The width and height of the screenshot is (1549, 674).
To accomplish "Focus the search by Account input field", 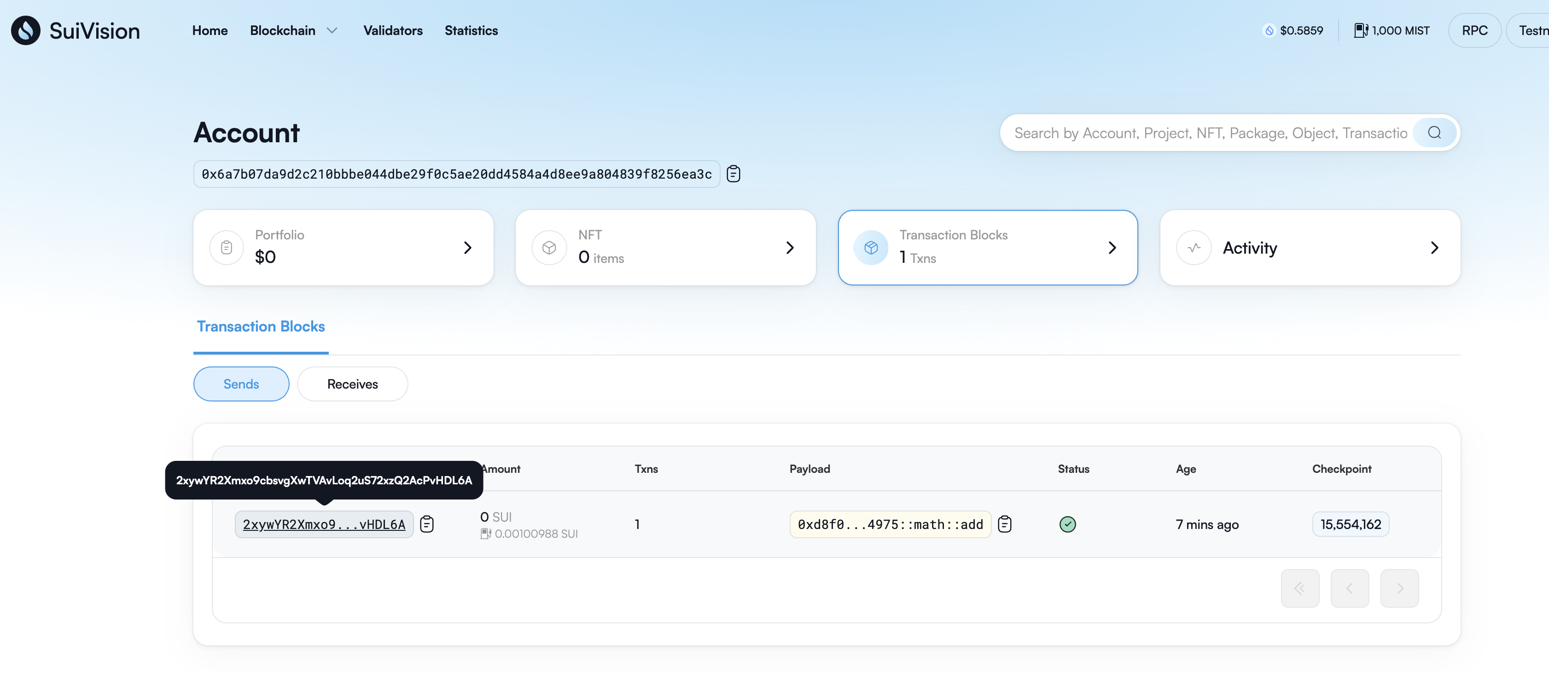I will click(x=1209, y=132).
